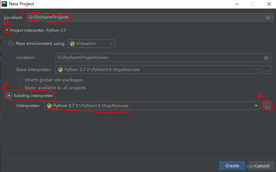Click the Cancel button

click(262, 166)
